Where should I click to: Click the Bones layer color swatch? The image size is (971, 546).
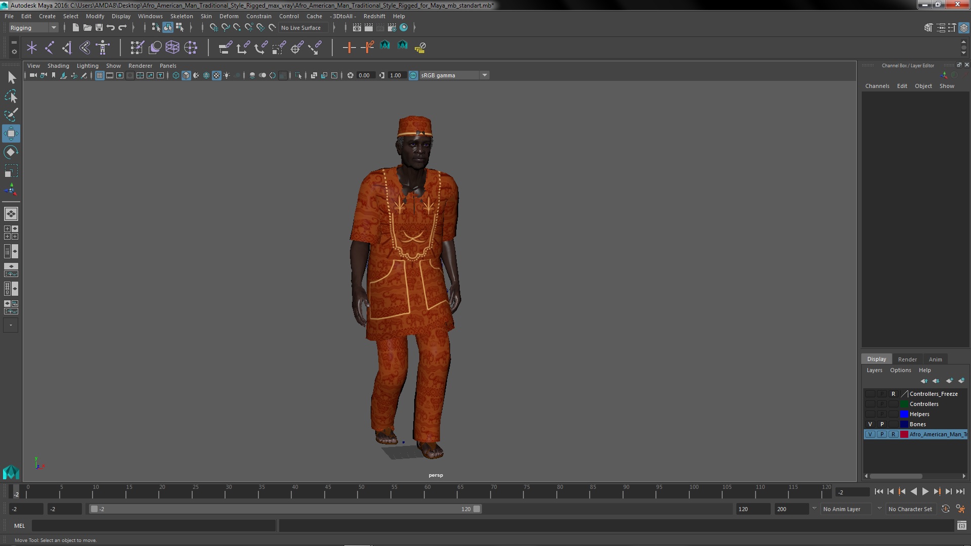click(x=904, y=424)
